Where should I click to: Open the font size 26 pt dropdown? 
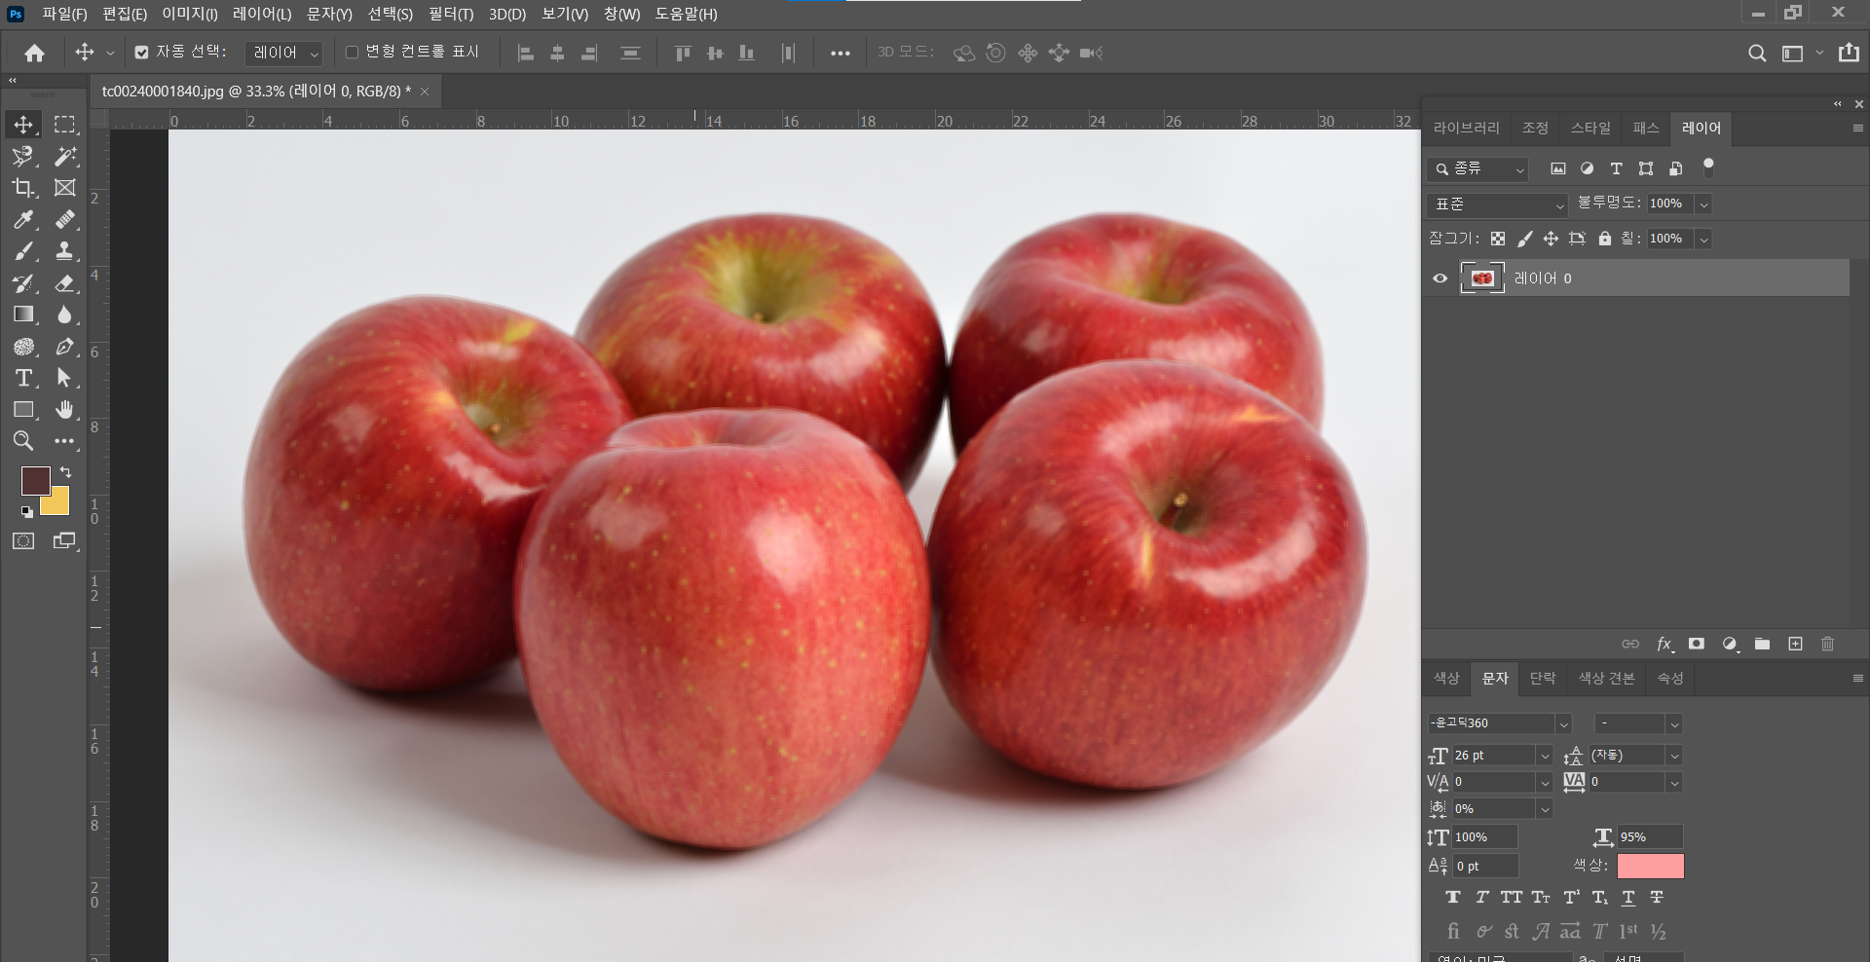1544,756
